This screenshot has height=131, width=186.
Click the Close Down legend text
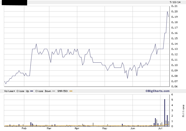point(43,91)
